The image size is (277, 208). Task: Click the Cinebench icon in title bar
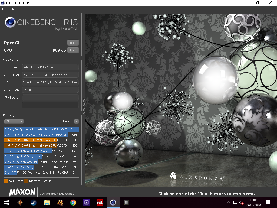point(3,3)
